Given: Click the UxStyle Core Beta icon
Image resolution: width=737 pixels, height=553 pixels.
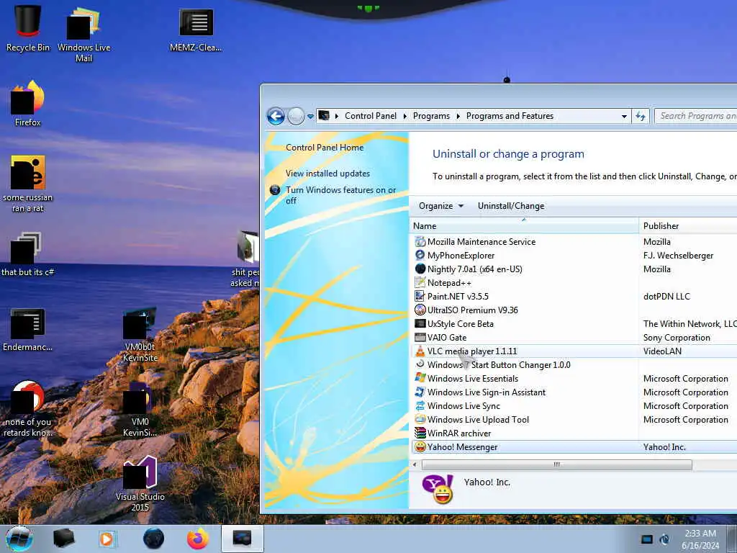Looking at the screenshot, I should point(420,323).
